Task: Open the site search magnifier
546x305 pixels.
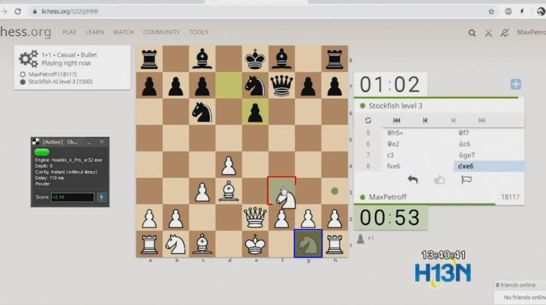Action: coord(472,33)
